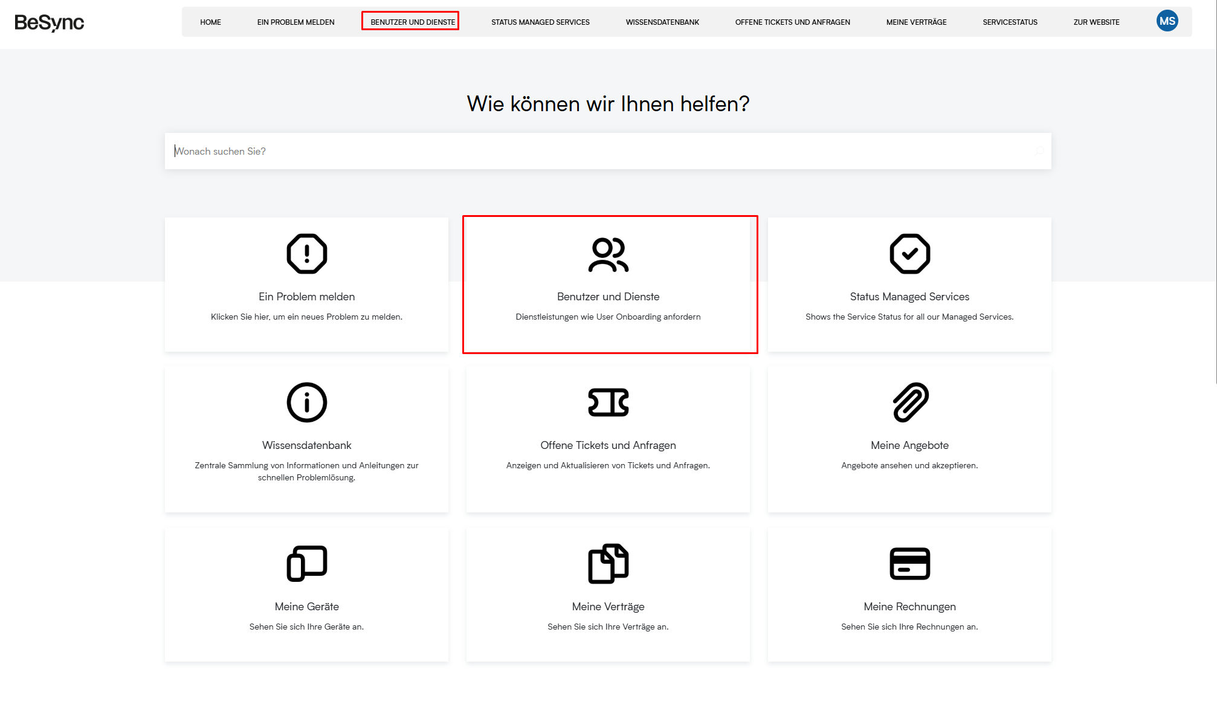Screen dimensions: 1217x716
Task: Open the Meine Geräte devices icon
Action: [306, 563]
